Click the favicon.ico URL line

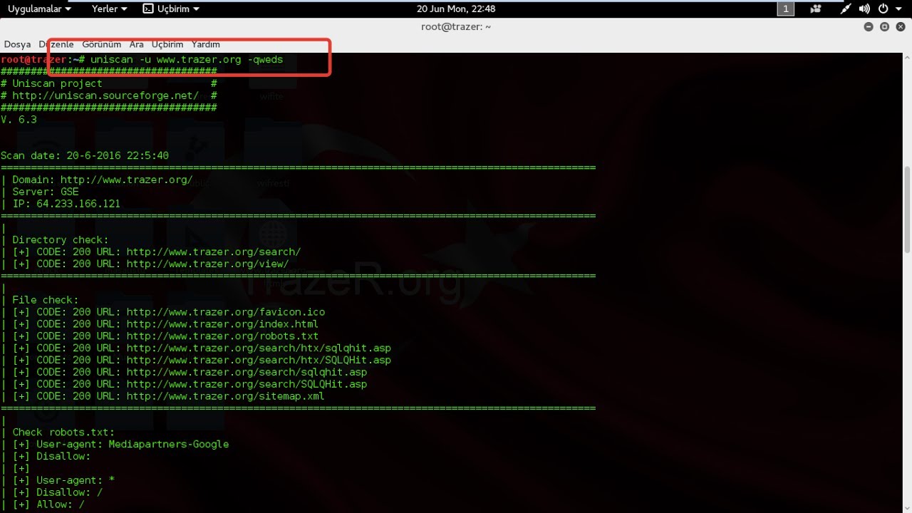tap(163, 312)
